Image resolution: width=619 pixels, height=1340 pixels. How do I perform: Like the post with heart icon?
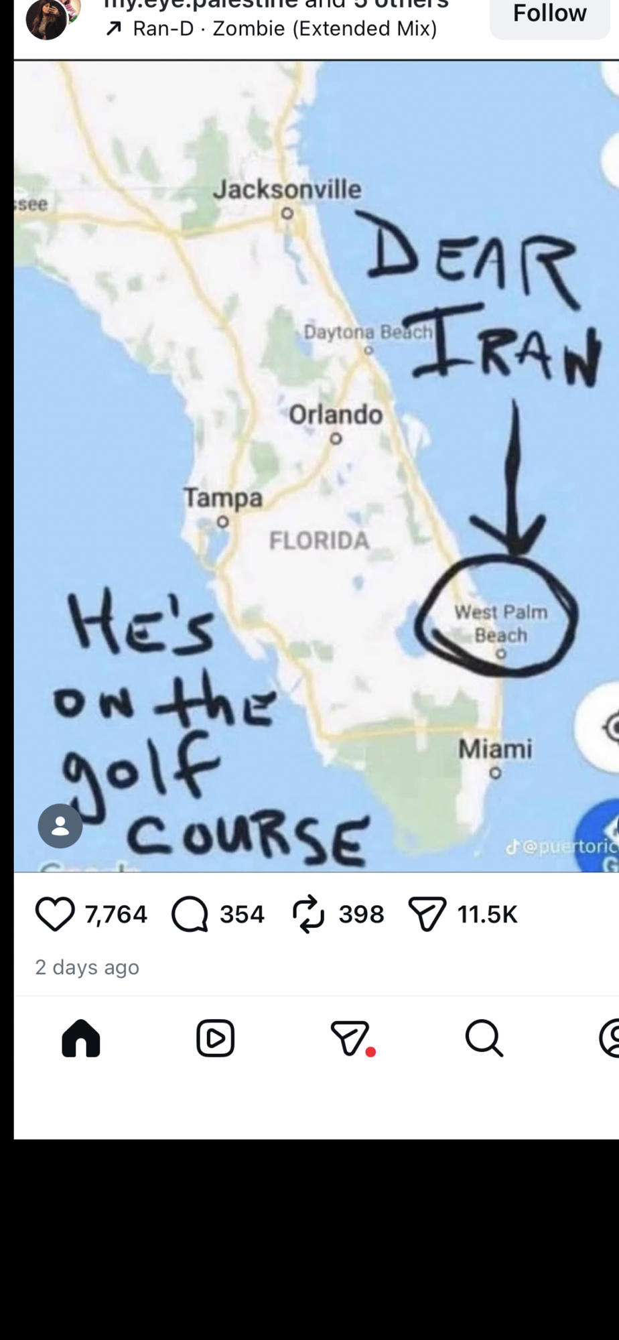point(55,915)
